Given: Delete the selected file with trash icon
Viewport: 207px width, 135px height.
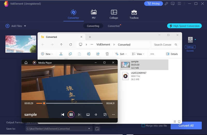Looking at the screenshot, I should pyautogui.click(x=107, y=54).
